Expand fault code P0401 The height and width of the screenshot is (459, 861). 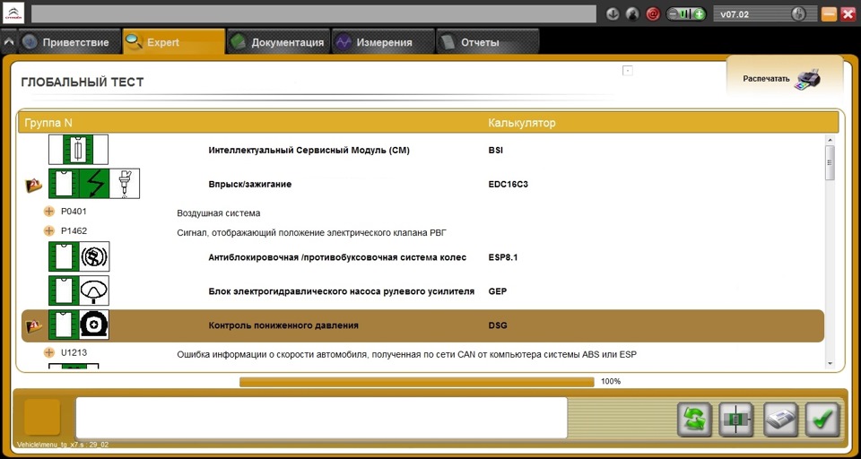click(x=49, y=212)
